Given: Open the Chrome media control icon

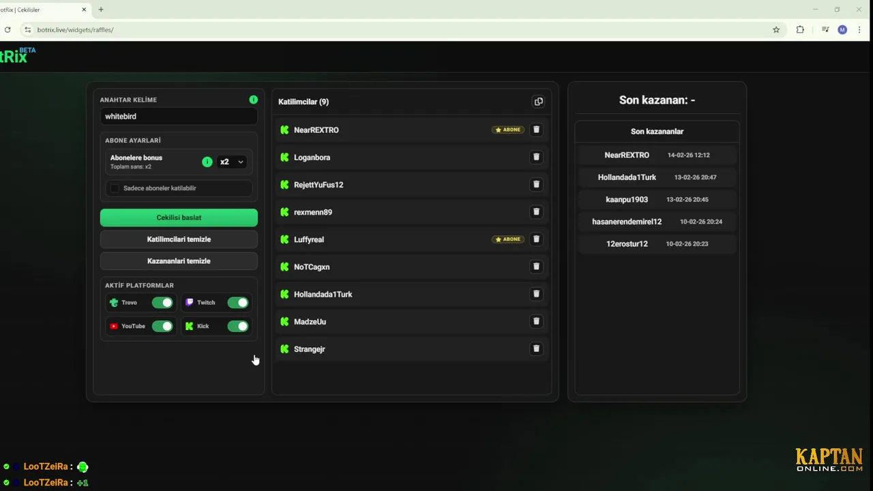Looking at the screenshot, I should (825, 30).
